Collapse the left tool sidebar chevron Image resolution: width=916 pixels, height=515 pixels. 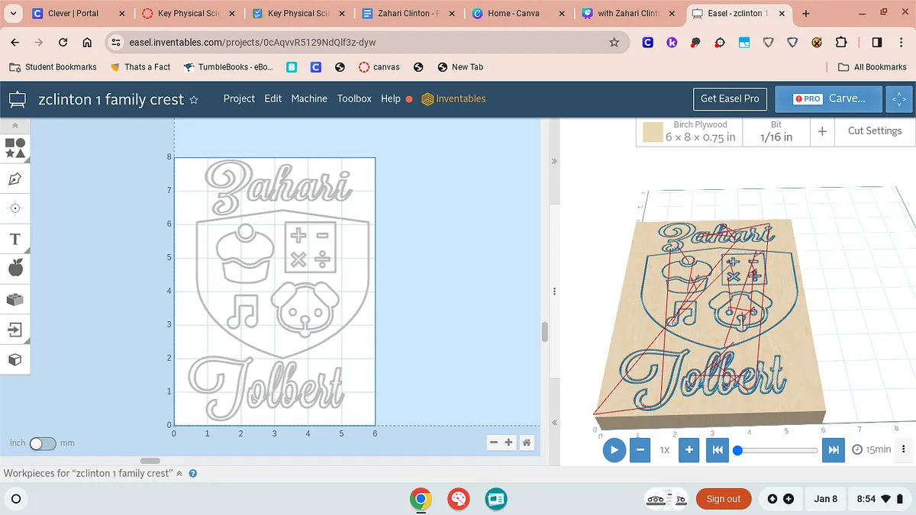(15, 125)
